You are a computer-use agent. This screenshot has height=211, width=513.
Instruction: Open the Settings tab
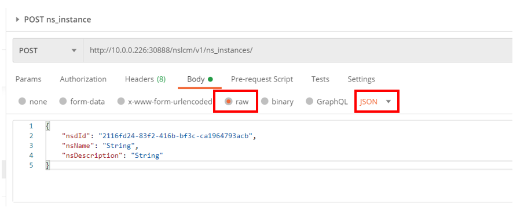click(361, 79)
